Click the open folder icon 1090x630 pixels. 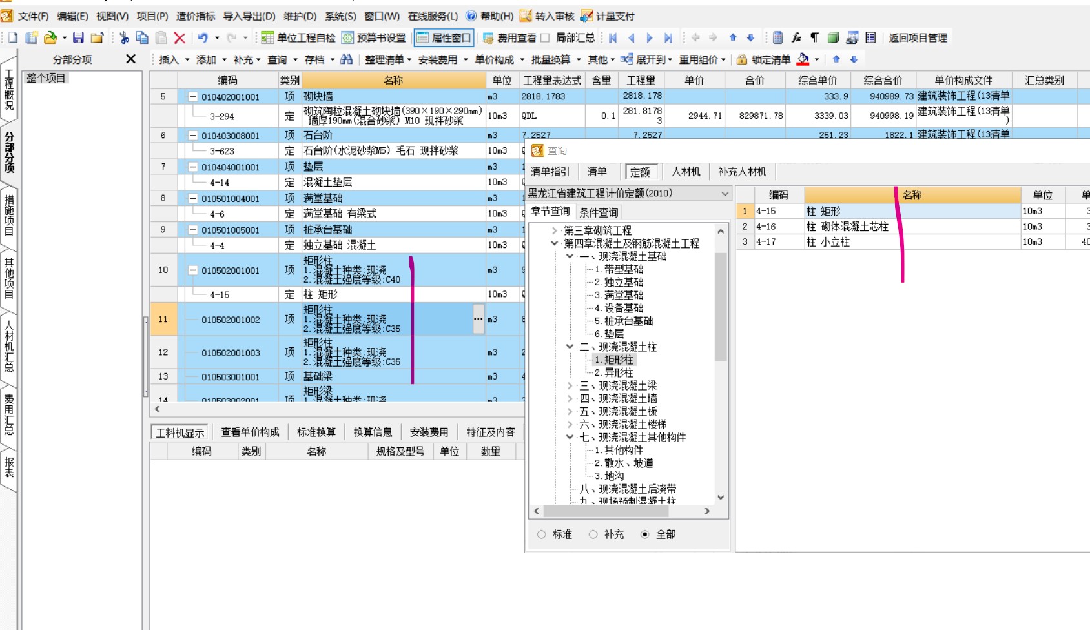point(50,38)
